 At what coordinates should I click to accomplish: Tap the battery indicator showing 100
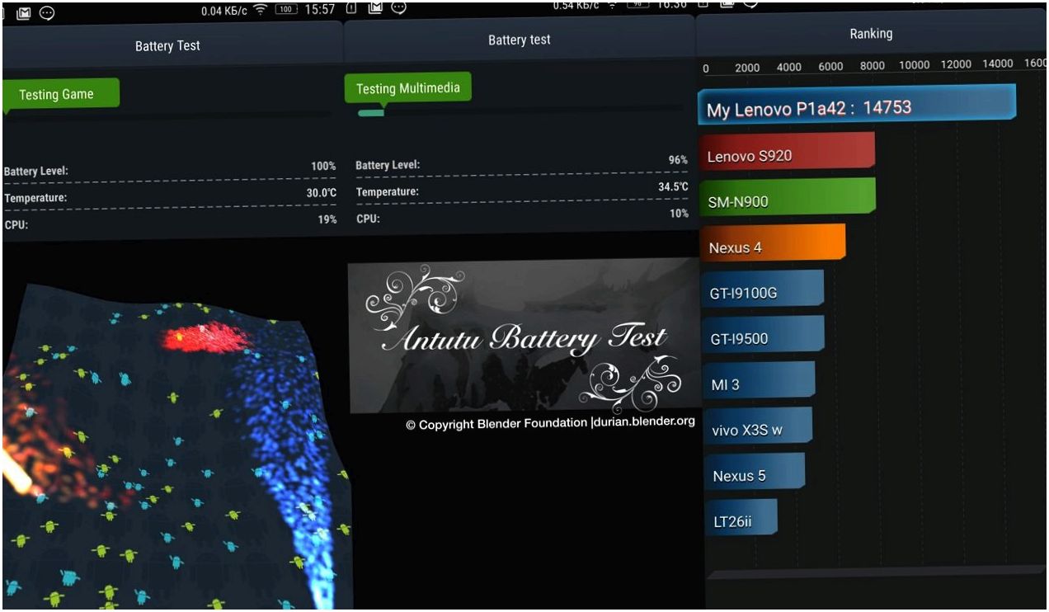286,9
